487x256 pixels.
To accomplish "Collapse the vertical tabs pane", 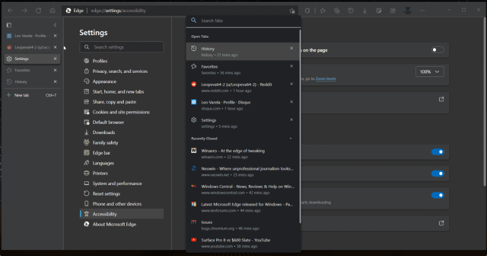I will pyautogui.click(x=55, y=25).
